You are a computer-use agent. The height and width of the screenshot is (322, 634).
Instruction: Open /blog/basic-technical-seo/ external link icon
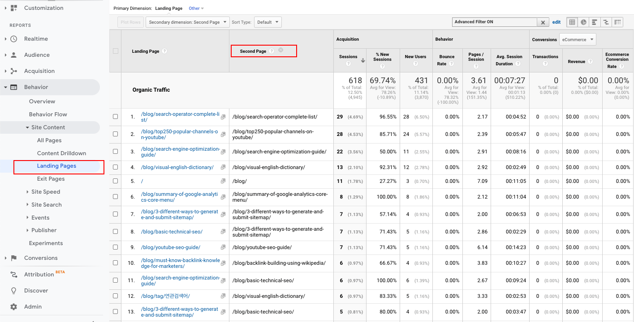[x=223, y=232]
